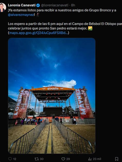
Task: Click the reply speech bubble icon
Action: click(10, 159)
